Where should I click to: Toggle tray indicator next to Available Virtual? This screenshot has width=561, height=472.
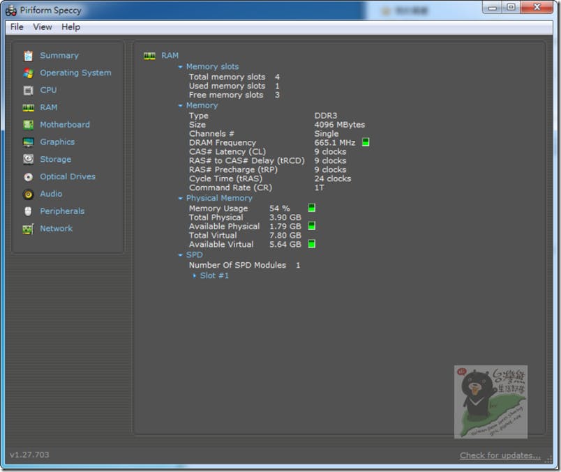[x=312, y=244]
